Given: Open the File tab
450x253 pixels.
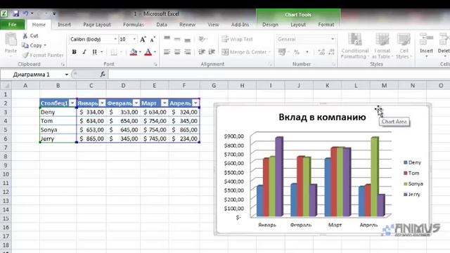Looking at the screenshot, I should pyautogui.click(x=13, y=25).
